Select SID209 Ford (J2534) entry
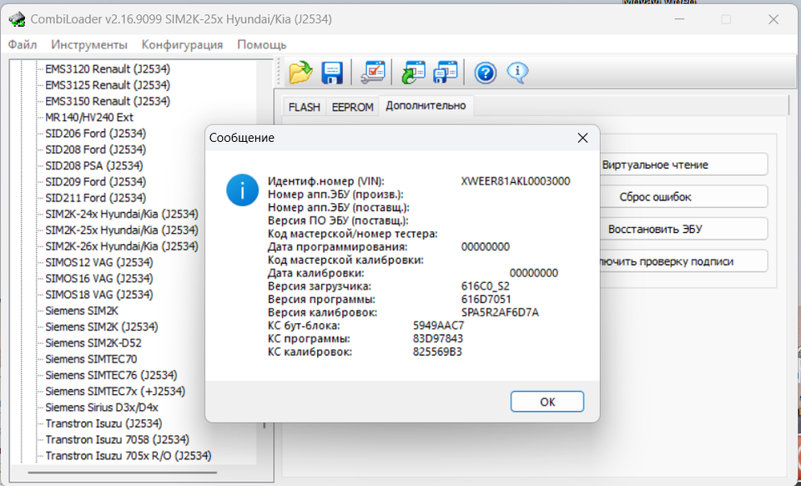Image resolution: width=801 pixels, height=486 pixels. 95,181
